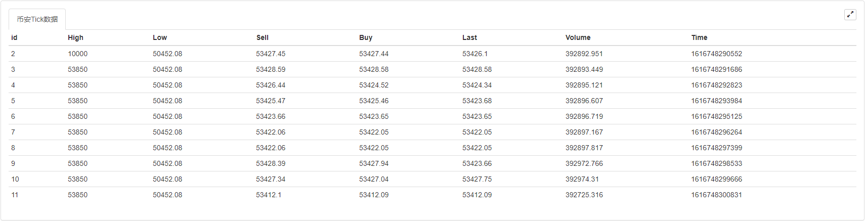Viewport: 865px width, 221px height.
Task: Click the Low column header
Action: tap(160, 37)
